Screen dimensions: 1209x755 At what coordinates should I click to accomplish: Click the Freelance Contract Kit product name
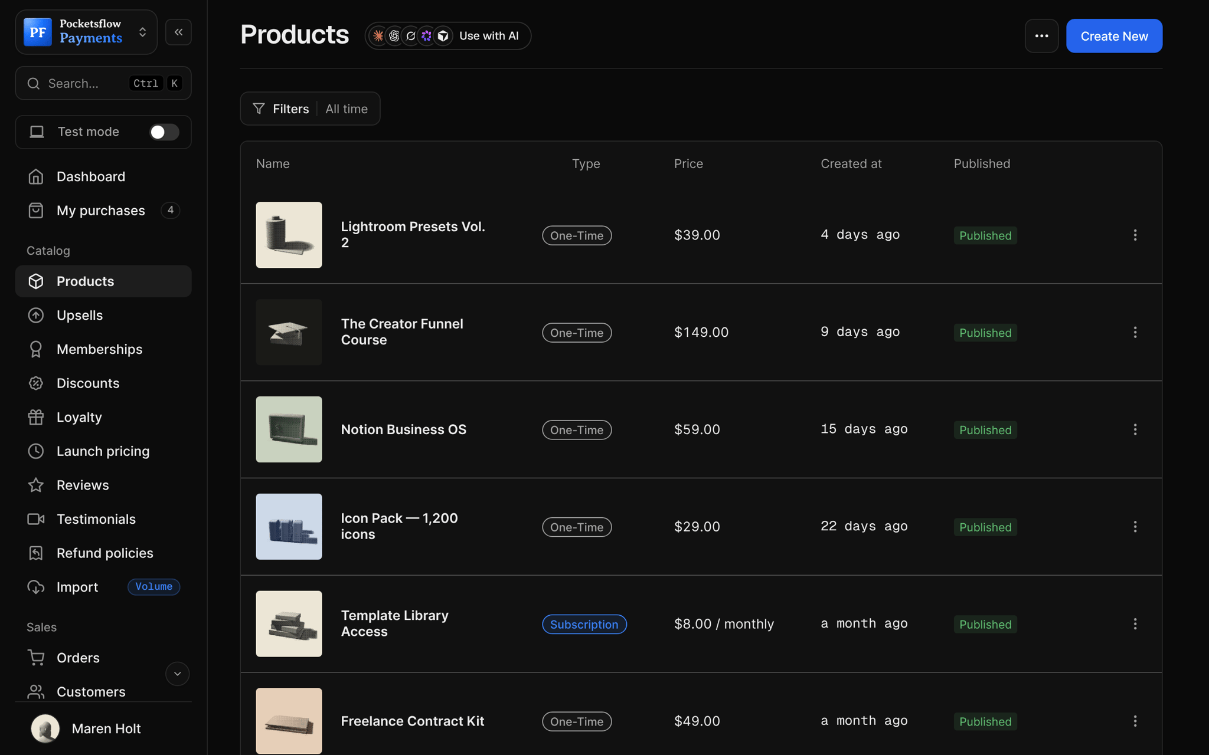(413, 721)
